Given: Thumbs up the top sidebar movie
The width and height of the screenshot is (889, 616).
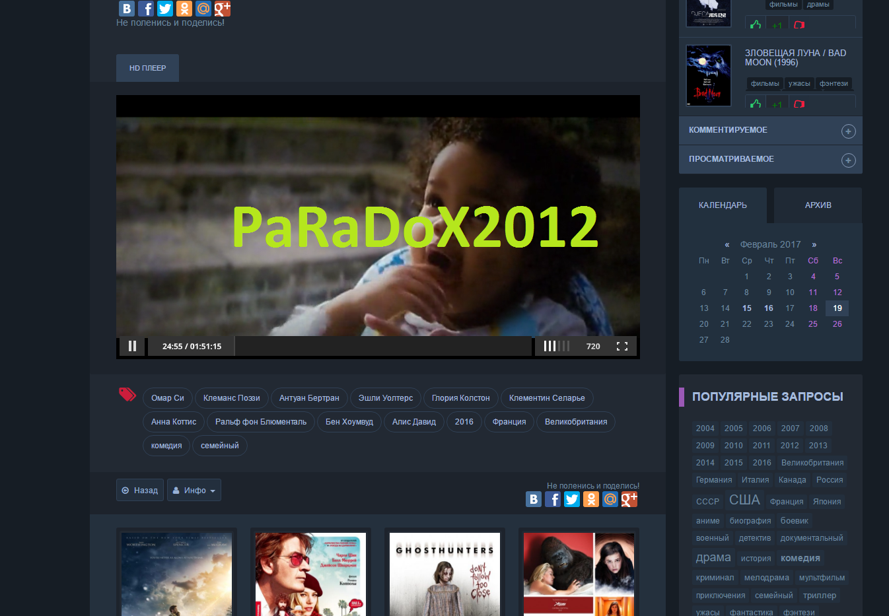Looking at the screenshot, I should (x=756, y=24).
